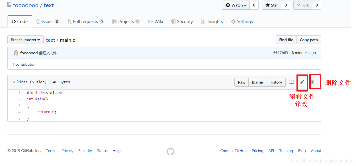Open the repository Security tab
This screenshot has width=356, height=166.
click(182, 22)
